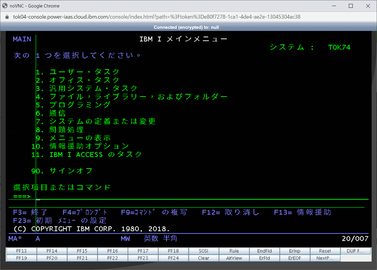Activate the AltView keypad key

coord(234,258)
